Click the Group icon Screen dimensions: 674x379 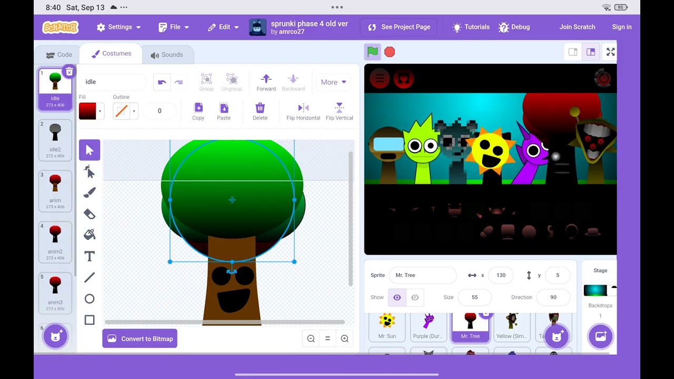click(206, 82)
